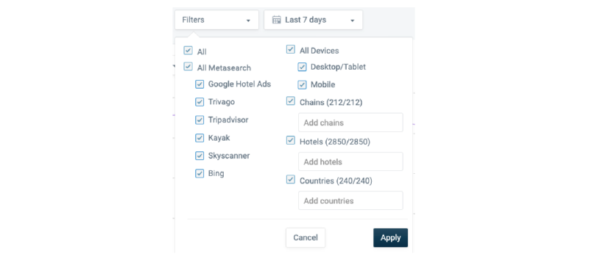Toggle the Trivago checkbox
589x270 pixels.
pyautogui.click(x=200, y=102)
